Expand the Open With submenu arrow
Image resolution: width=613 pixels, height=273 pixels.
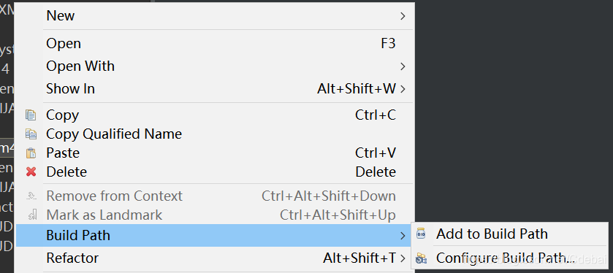[x=403, y=66]
